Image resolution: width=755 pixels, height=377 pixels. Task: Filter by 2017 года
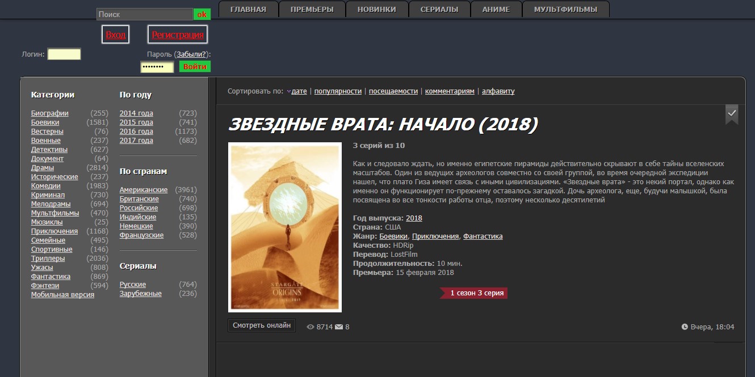pyautogui.click(x=136, y=141)
